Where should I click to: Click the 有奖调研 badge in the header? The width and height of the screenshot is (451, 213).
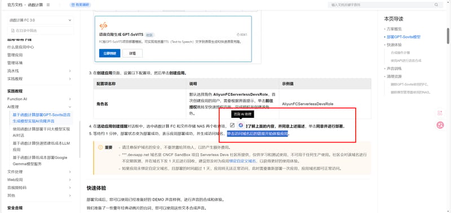[80, 5]
